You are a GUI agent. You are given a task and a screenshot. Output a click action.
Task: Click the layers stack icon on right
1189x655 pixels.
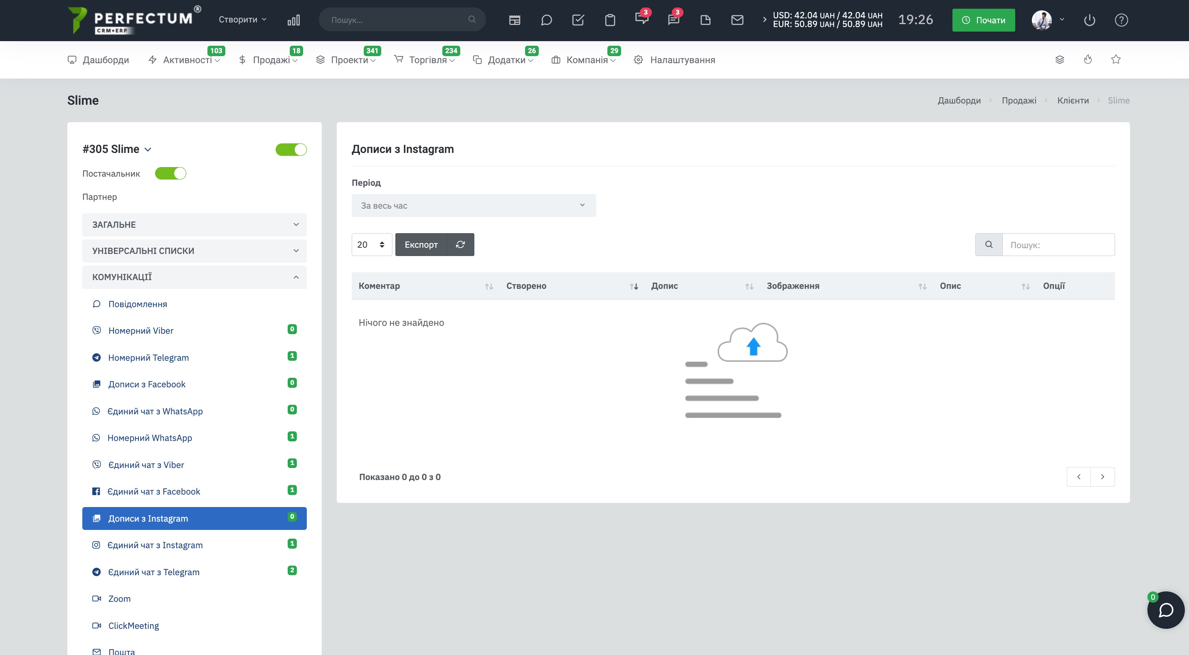click(1060, 59)
